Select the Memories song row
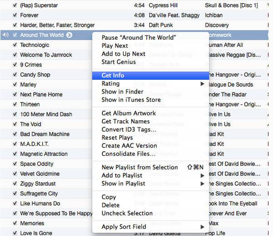 click(x=32, y=223)
